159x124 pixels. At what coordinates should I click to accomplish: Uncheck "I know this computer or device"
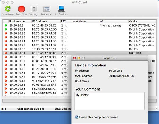tap(77, 117)
